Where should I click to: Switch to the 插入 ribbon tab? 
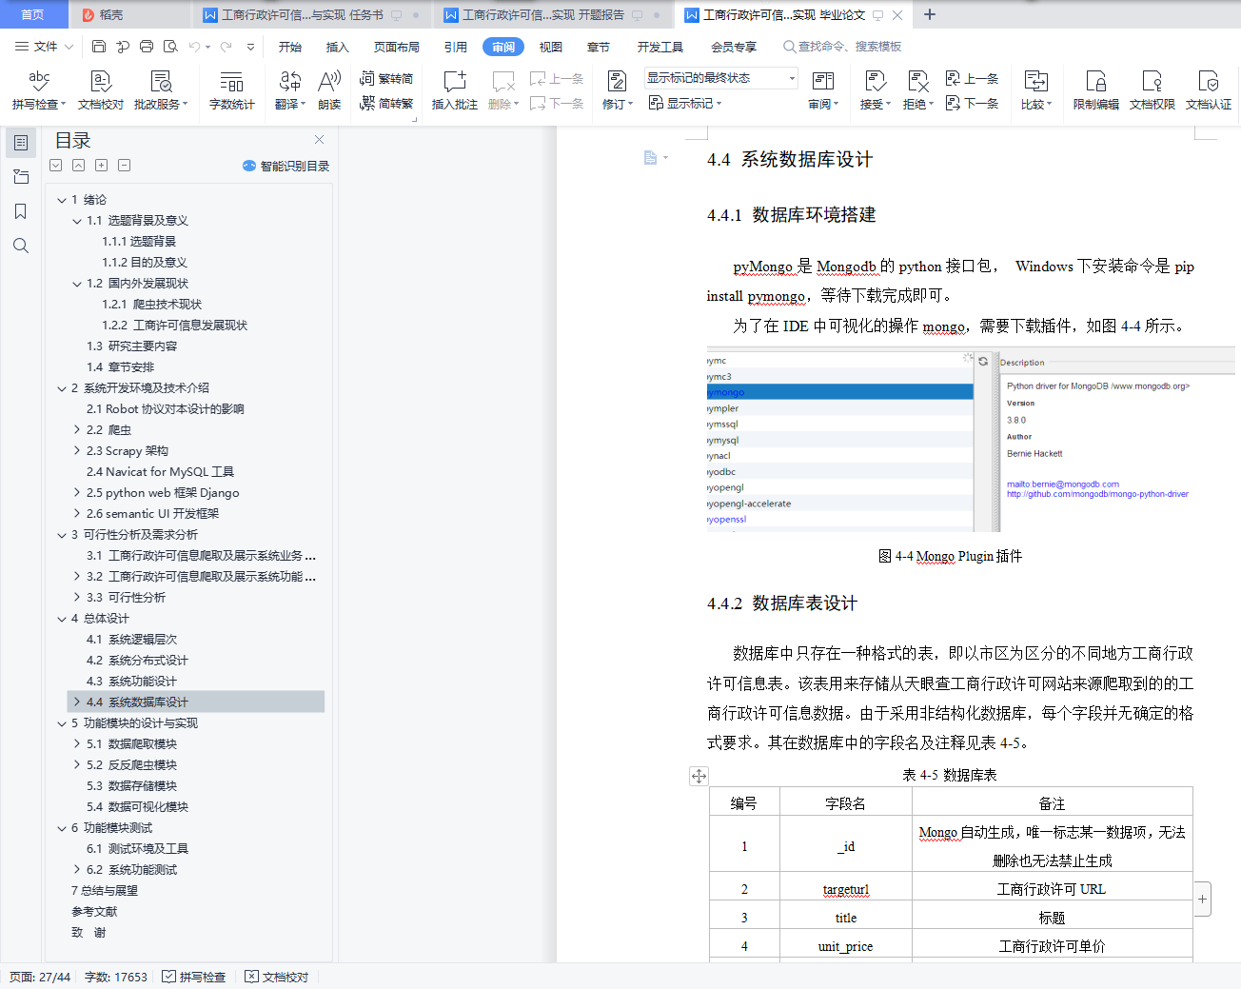point(338,47)
